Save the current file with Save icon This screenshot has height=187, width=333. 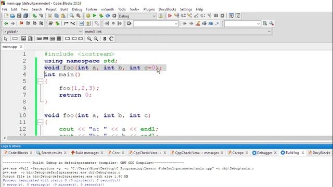19,16
